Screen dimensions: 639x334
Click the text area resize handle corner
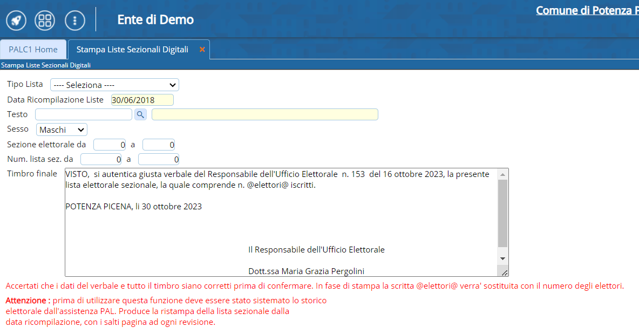coord(504,272)
